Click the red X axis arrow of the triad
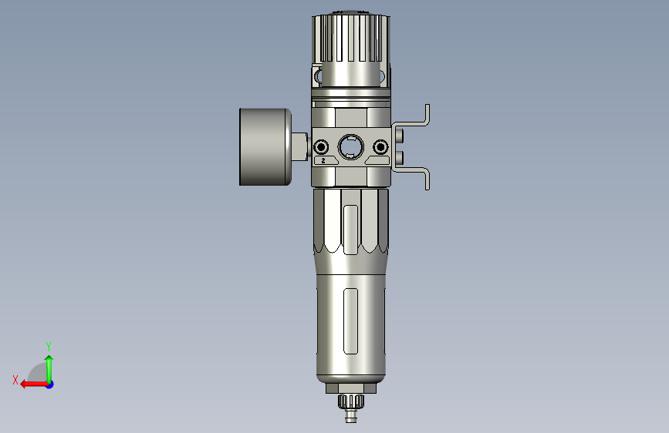The height and width of the screenshot is (433, 669). pos(34,384)
